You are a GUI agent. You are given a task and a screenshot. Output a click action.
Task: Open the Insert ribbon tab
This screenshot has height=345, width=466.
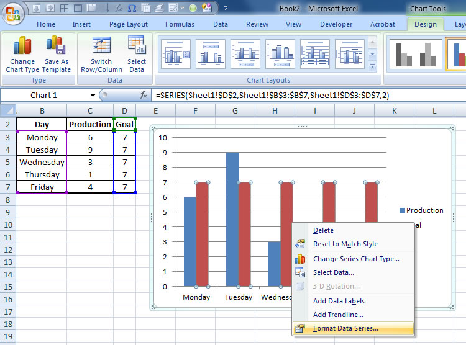[x=81, y=24]
